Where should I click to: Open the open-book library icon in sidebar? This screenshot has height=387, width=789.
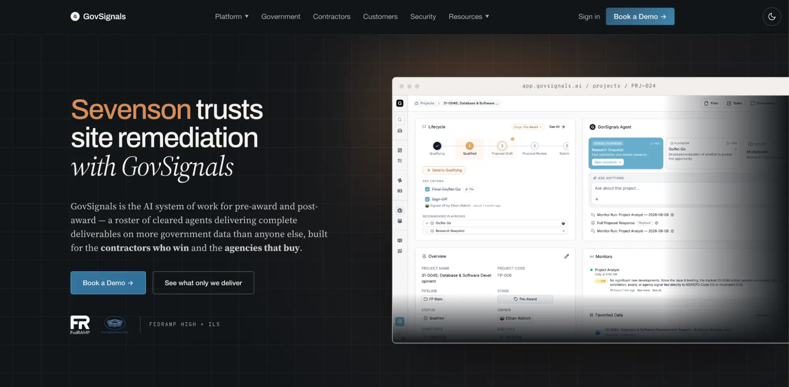400,240
